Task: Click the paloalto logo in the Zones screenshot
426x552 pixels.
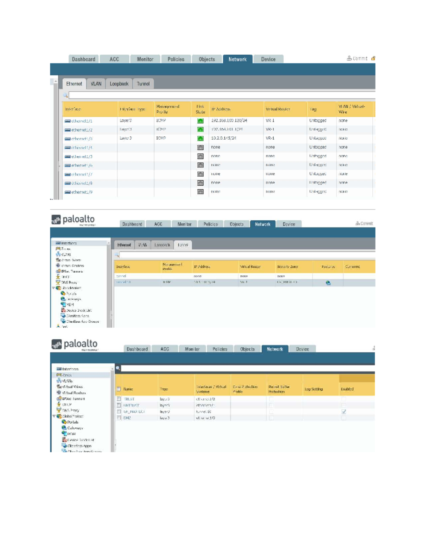Action: [x=74, y=345]
